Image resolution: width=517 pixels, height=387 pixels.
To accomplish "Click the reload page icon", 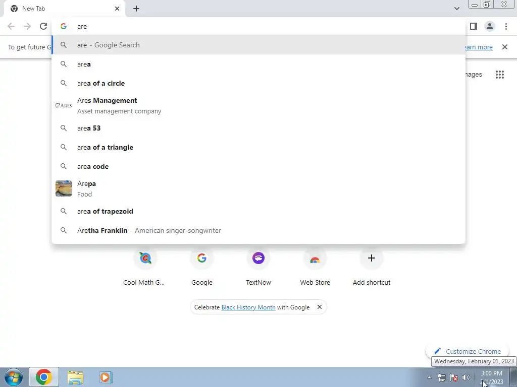I will pos(43,26).
